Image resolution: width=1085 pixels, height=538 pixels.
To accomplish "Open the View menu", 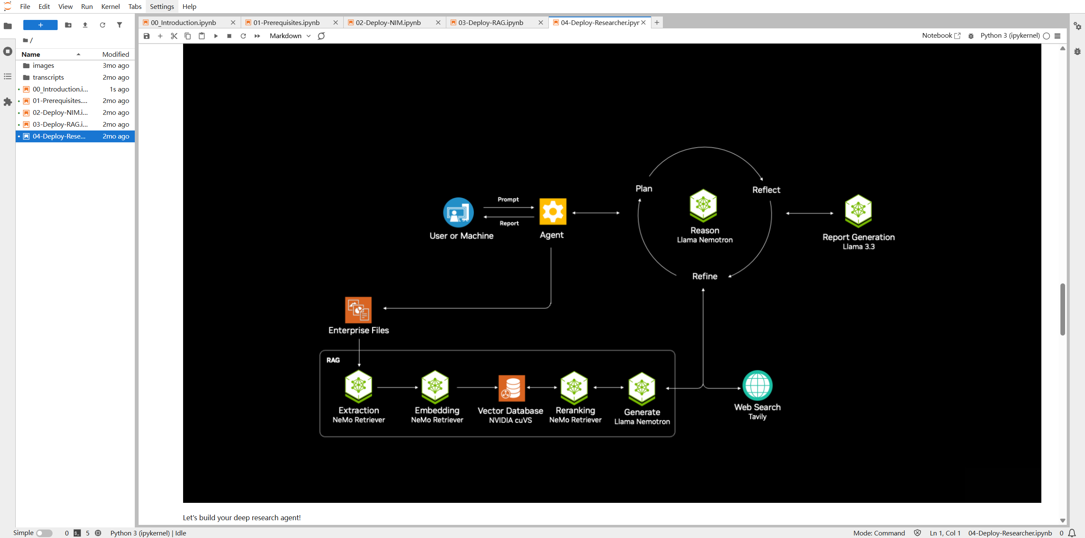I will point(65,6).
